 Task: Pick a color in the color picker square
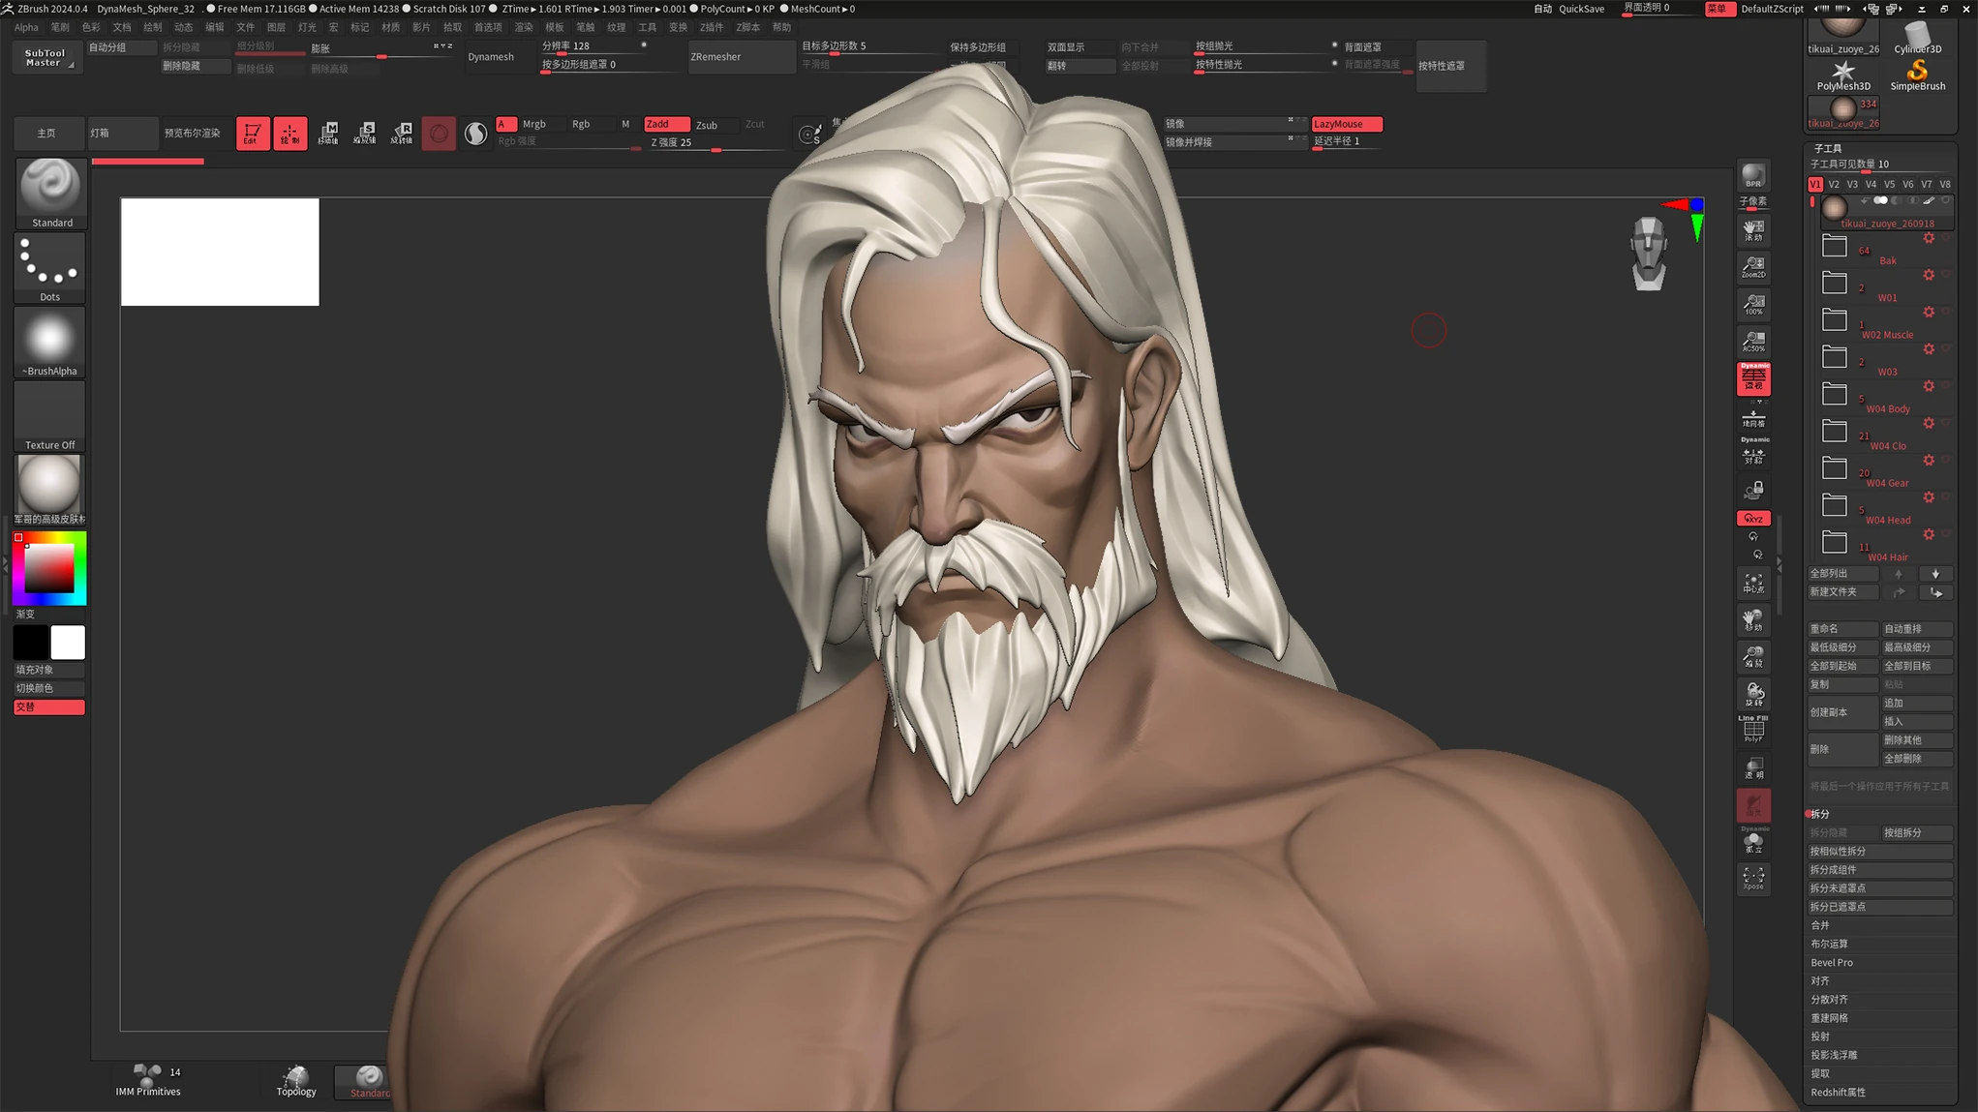pyautogui.click(x=49, y=568)
